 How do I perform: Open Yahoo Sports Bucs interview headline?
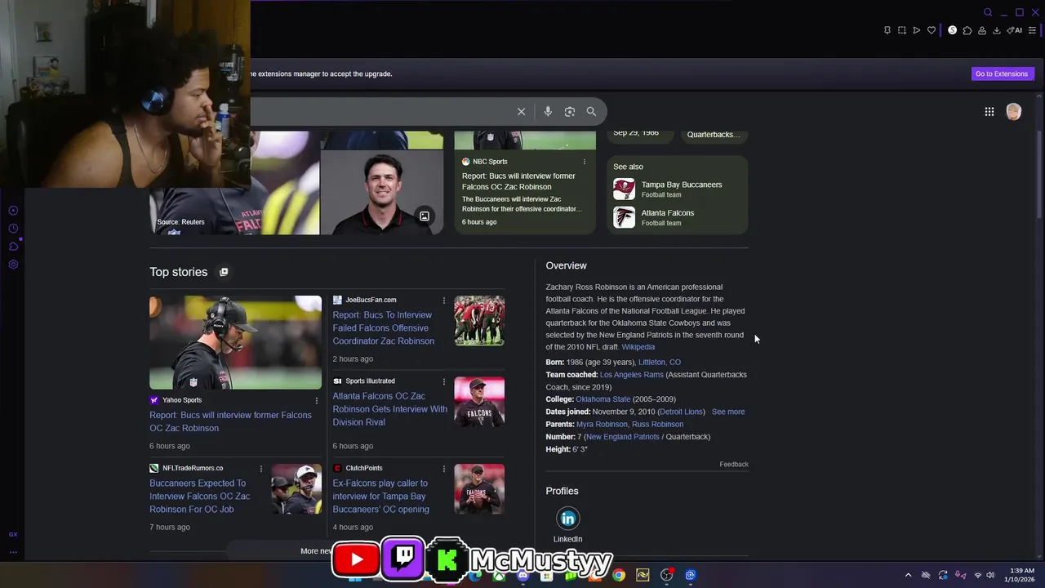pos(230,421)
